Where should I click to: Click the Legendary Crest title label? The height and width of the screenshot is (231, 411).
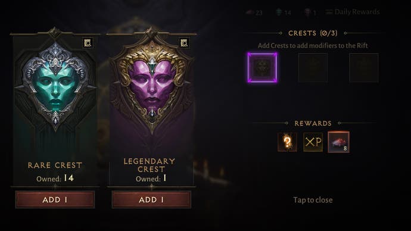(150, 166)
